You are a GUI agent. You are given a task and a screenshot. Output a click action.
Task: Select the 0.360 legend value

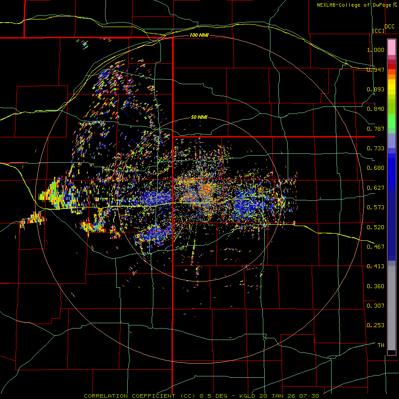376,286
